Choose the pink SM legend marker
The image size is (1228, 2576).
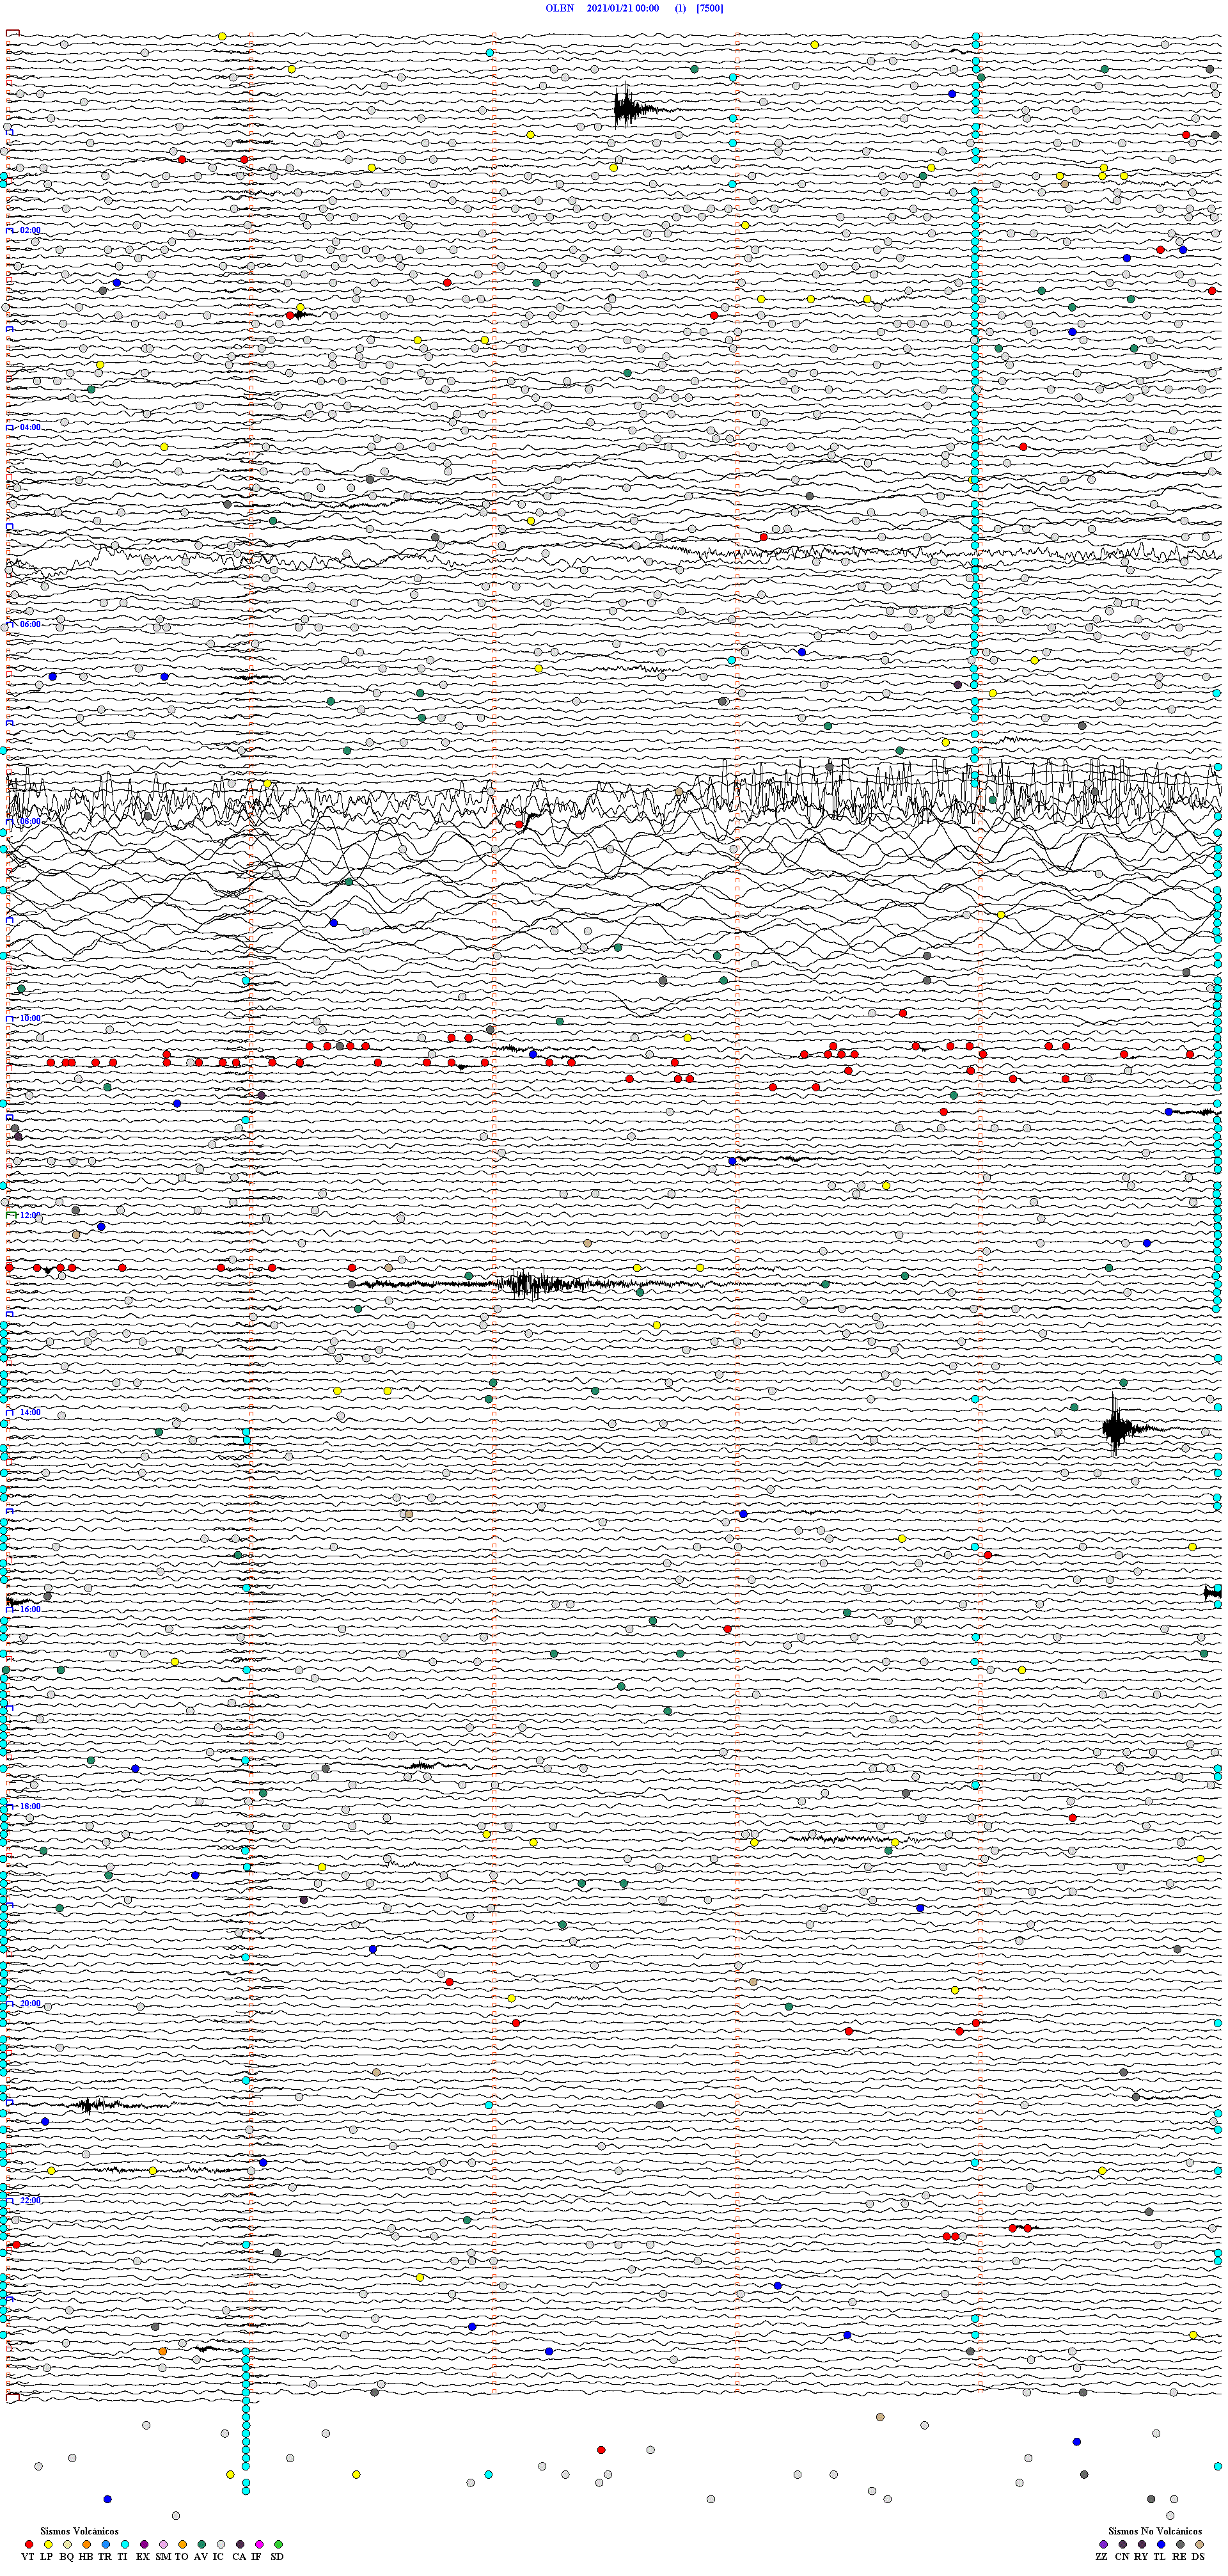(163, 2544)
